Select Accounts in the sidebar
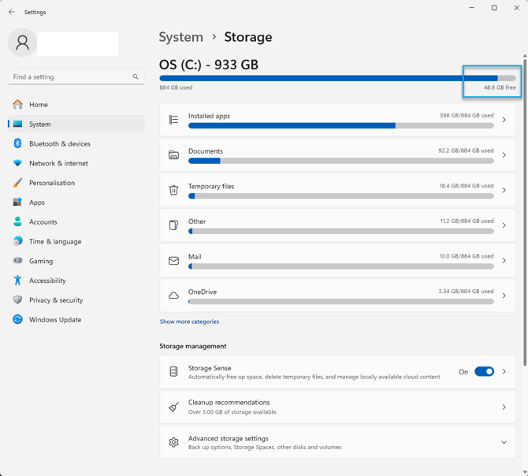Screen dimensions: 528x476 tap(76, 221)
